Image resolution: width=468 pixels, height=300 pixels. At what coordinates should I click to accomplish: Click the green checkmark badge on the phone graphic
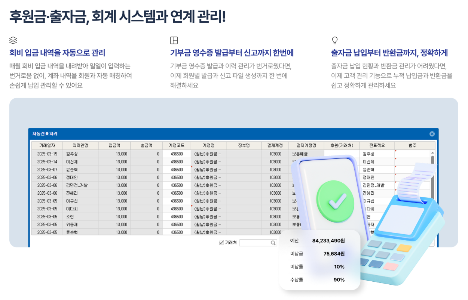[x=335, y=201]
